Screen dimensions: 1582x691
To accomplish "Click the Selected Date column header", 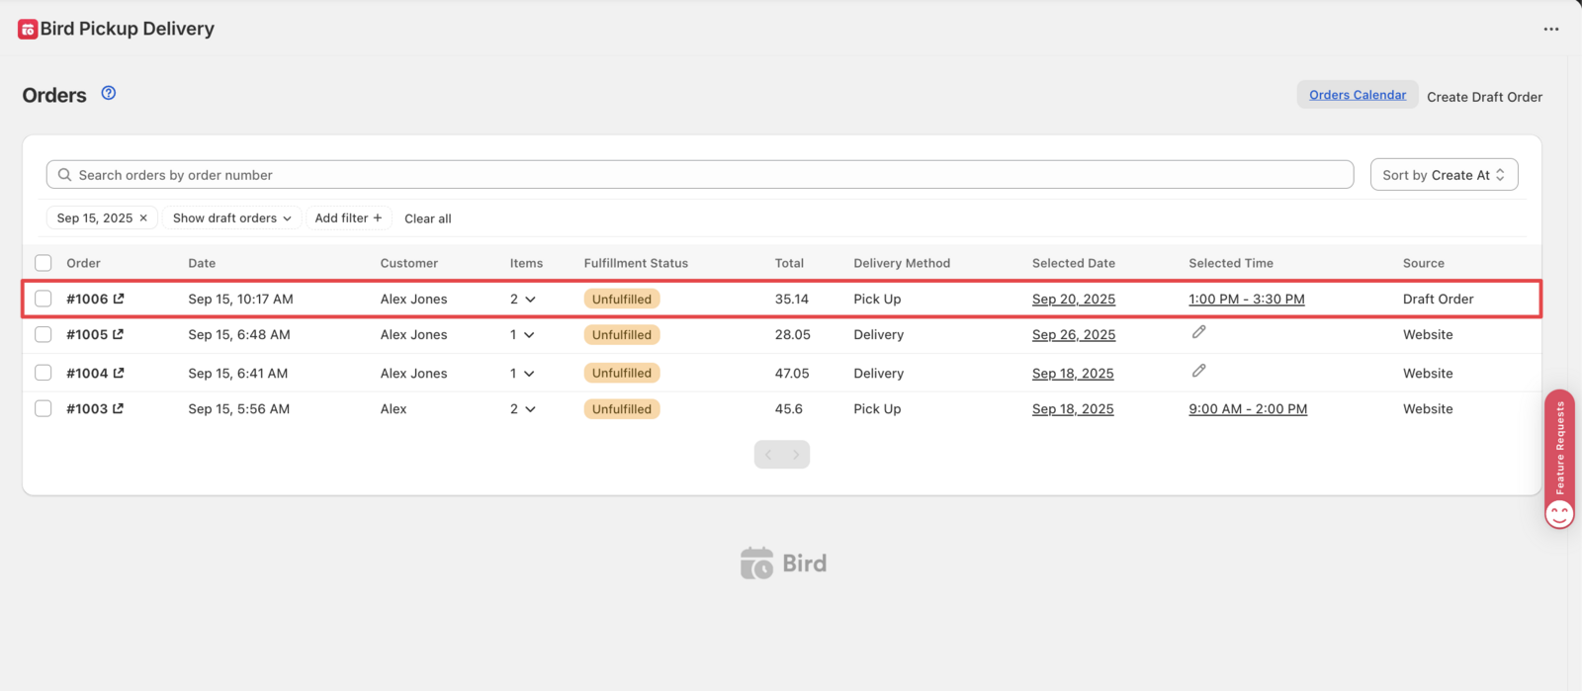I will point(1074,263).
